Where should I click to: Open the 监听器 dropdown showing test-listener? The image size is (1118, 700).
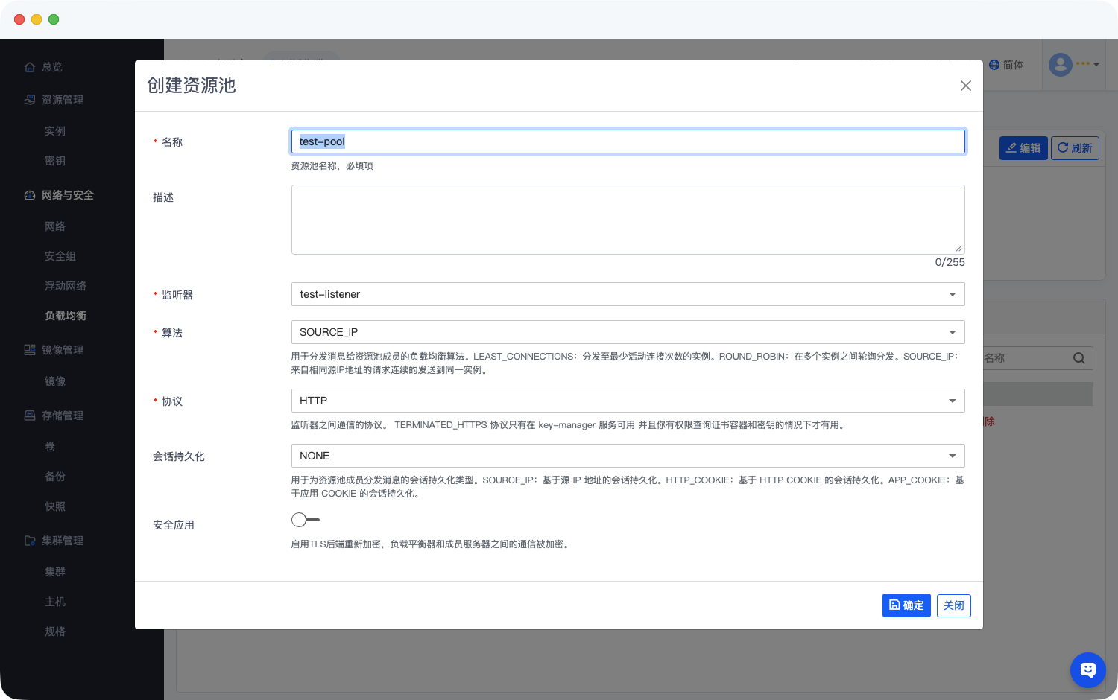coord(627,294)
